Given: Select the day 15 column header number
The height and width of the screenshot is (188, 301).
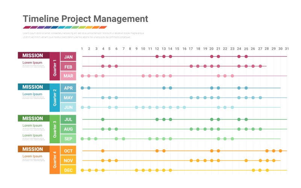Looking at the screenshot, I should [177, 49].
